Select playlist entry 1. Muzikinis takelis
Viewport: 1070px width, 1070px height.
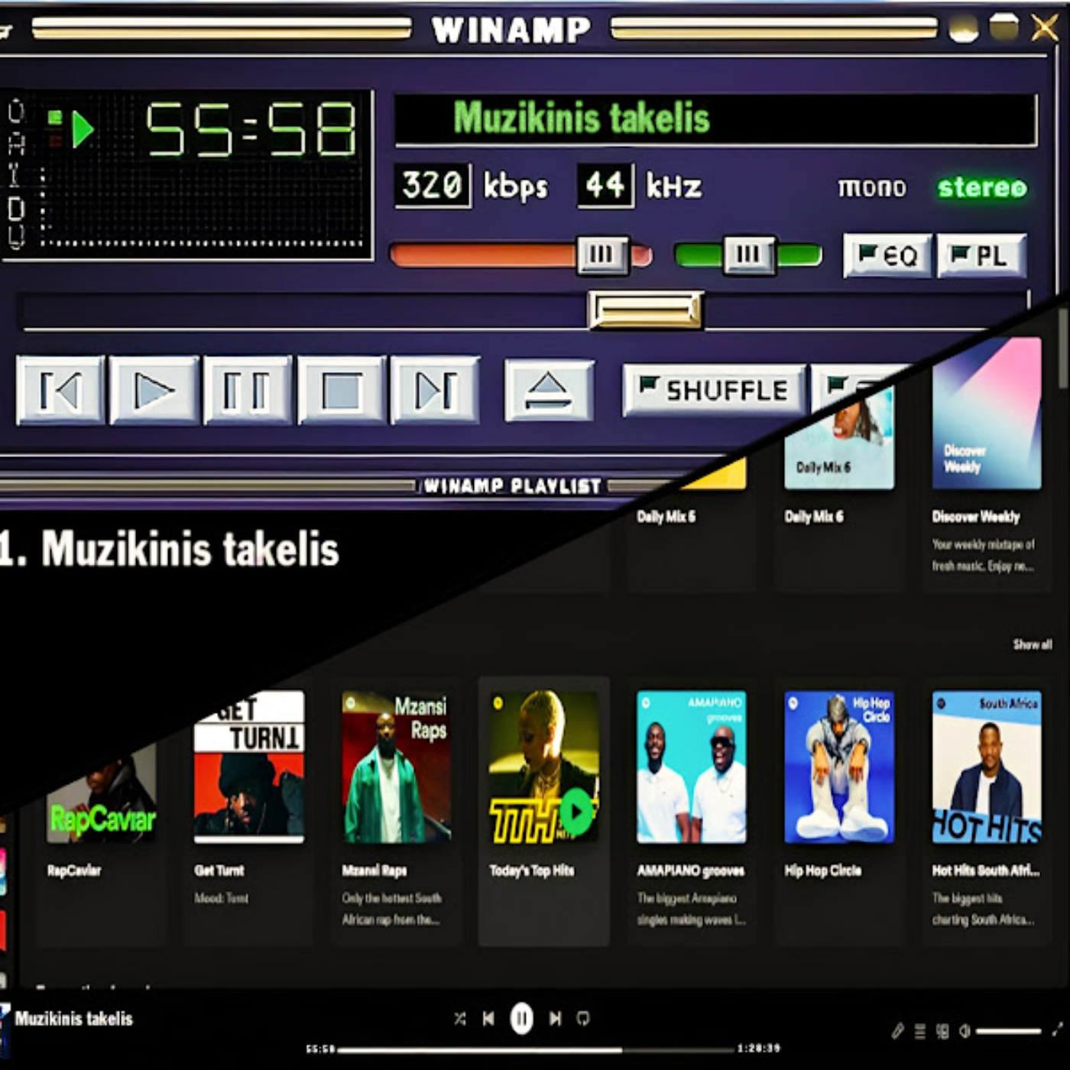170,550
